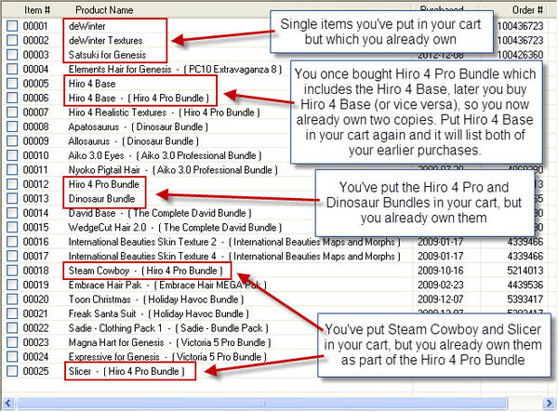Select International Beauties Skin Texture 2
Screen dimensions: 558x412
(142, 242)
